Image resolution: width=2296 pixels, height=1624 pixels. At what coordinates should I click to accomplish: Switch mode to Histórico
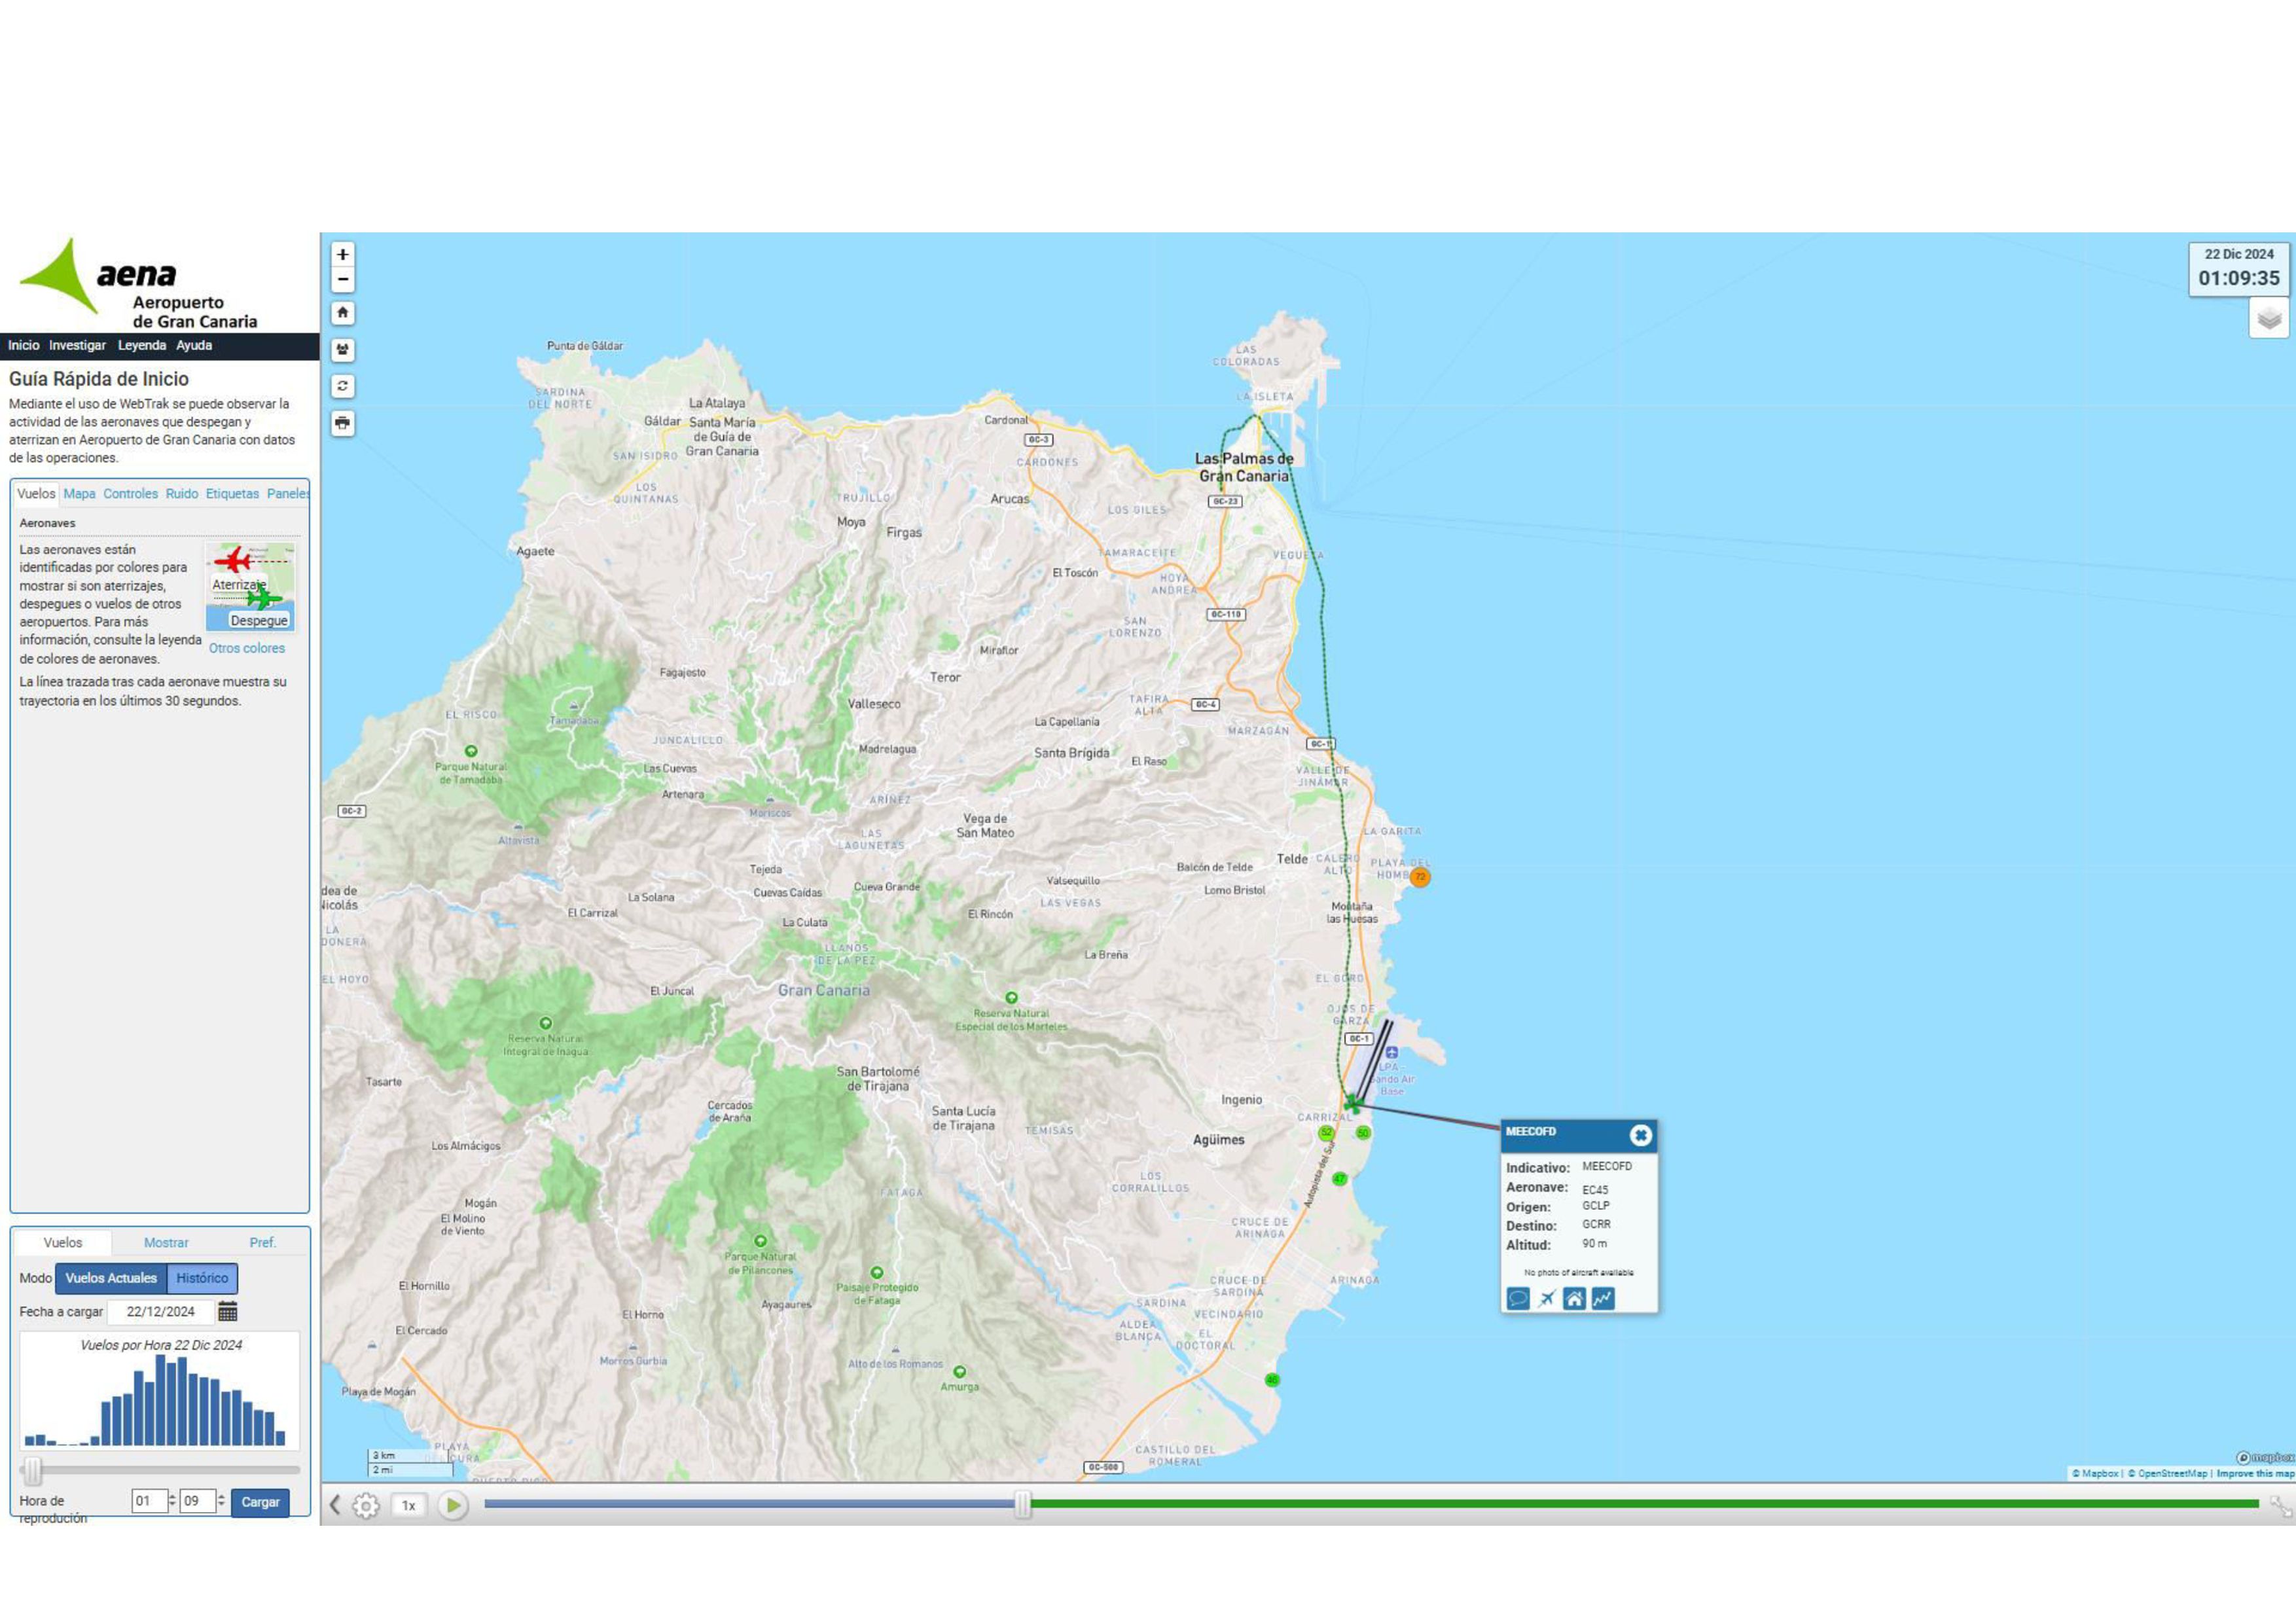202,1278
